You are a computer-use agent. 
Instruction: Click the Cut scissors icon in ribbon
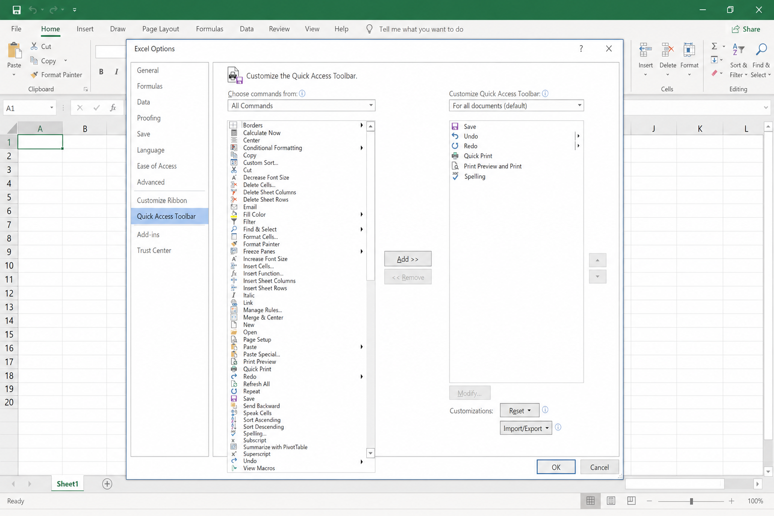point(34,46)
